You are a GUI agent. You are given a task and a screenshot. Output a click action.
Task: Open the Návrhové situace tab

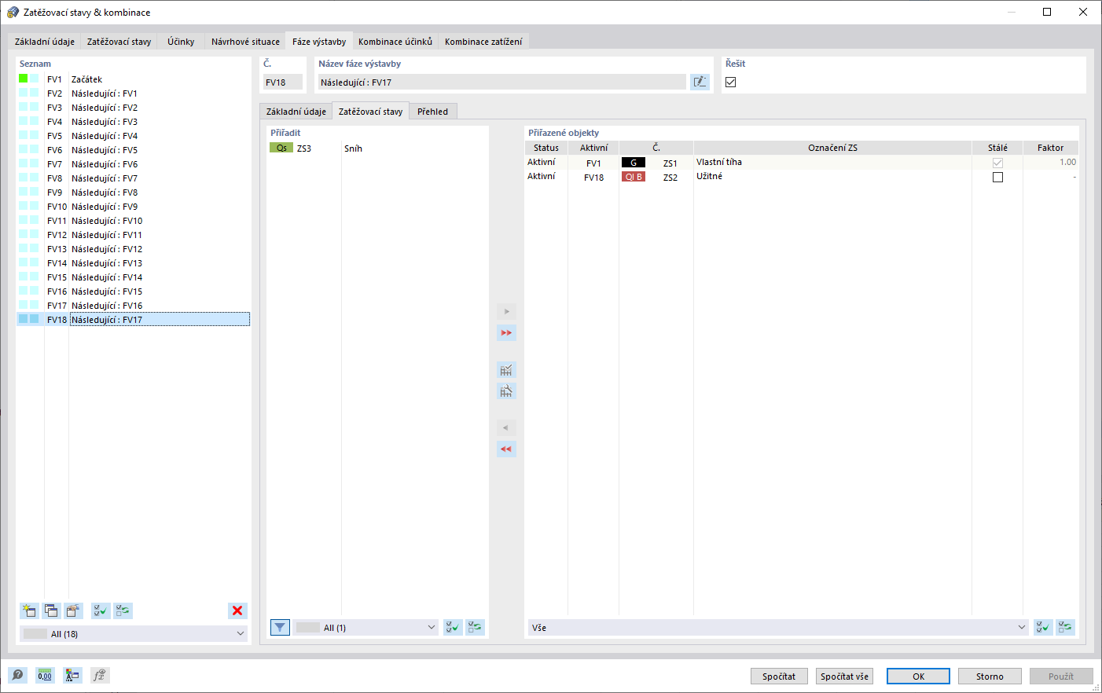pos(245,42)
